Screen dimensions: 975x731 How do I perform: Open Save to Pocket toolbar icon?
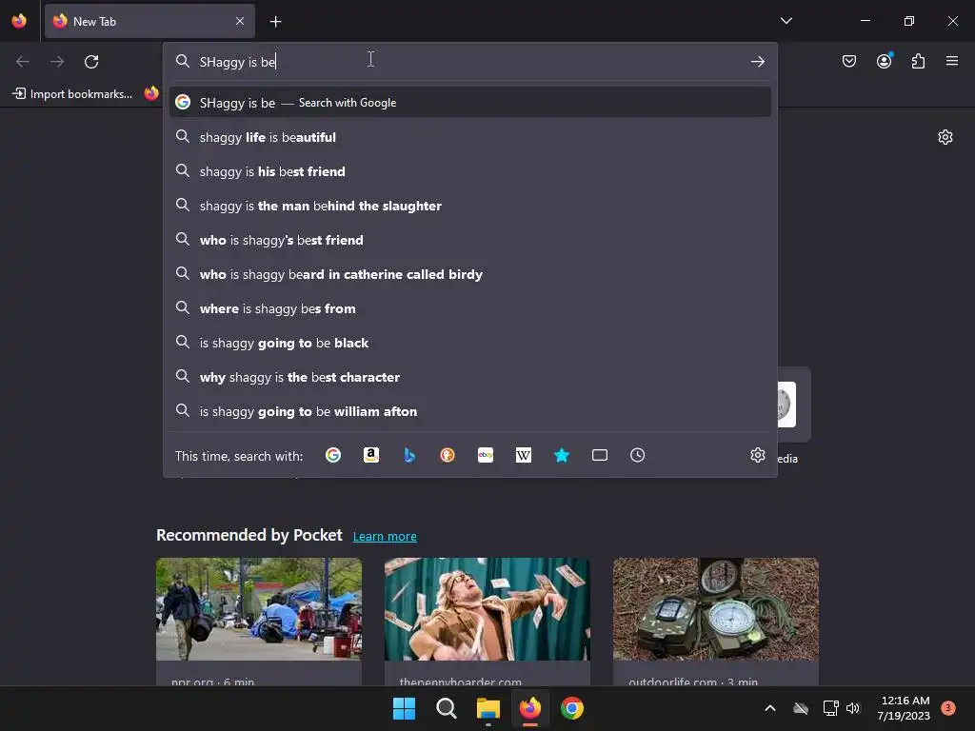[848, 61]
